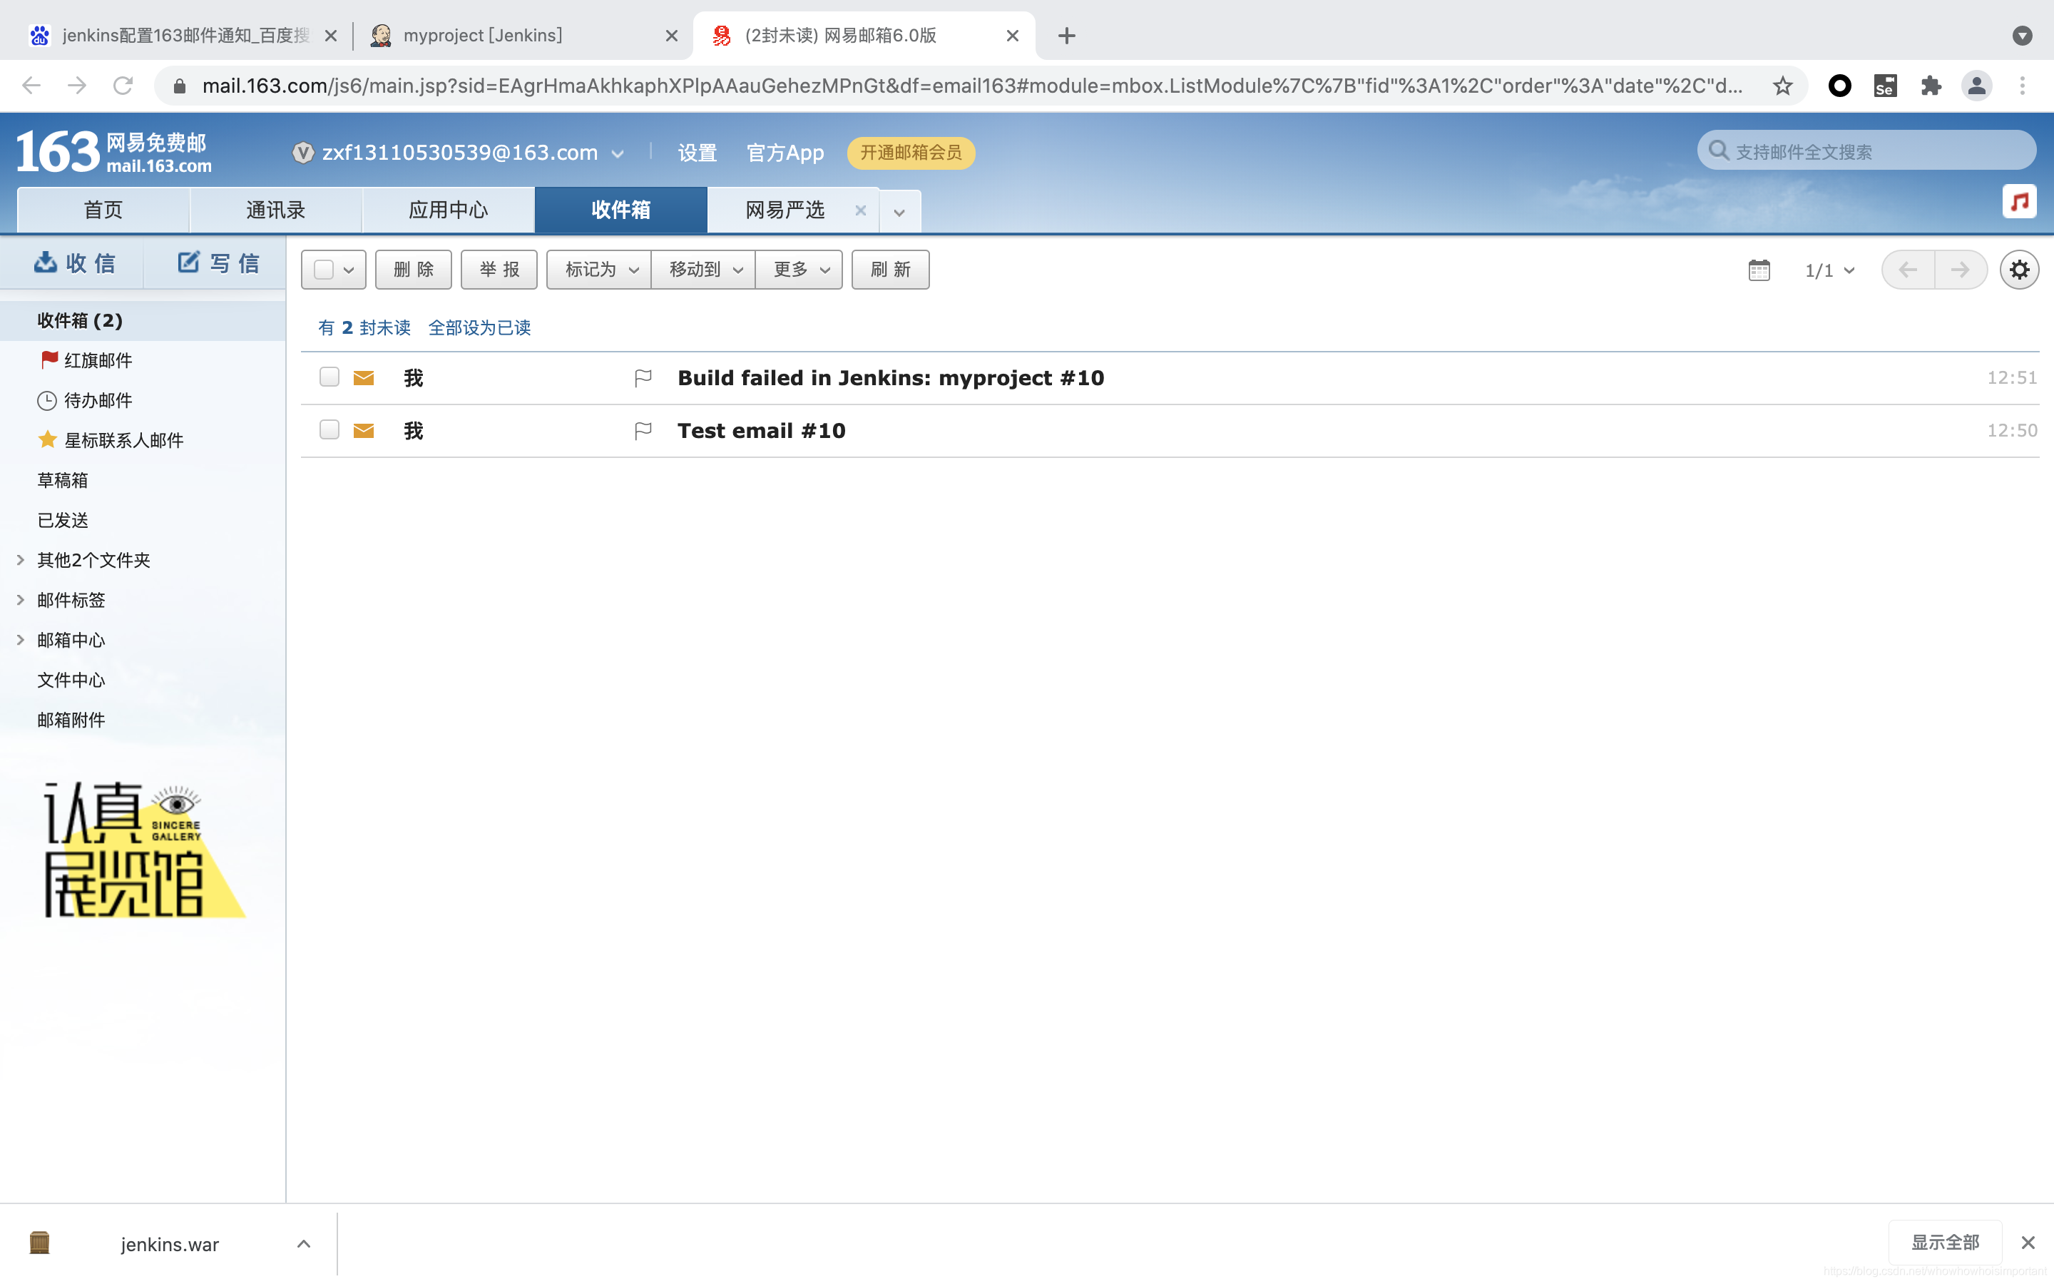Click the 举报 button
Screen dimensions: 2054x1284
point(499,270)
